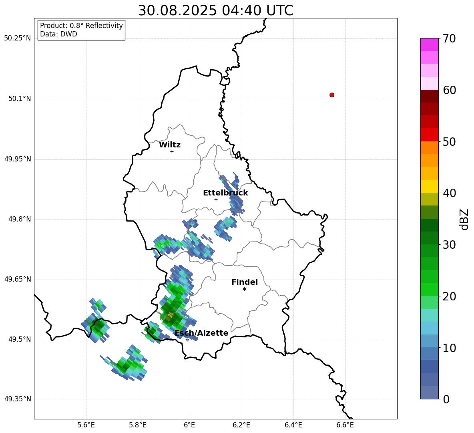Click the magenta top colorbar segment
The image size is (474, 433).
point(429,44)
